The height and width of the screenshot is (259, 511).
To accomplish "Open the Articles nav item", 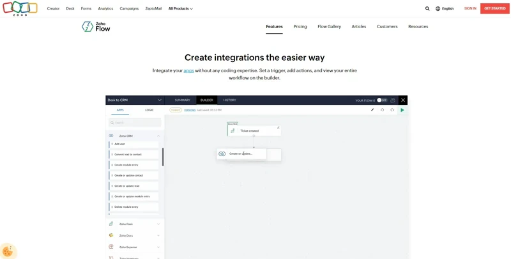I will click(x=359, y=27).
